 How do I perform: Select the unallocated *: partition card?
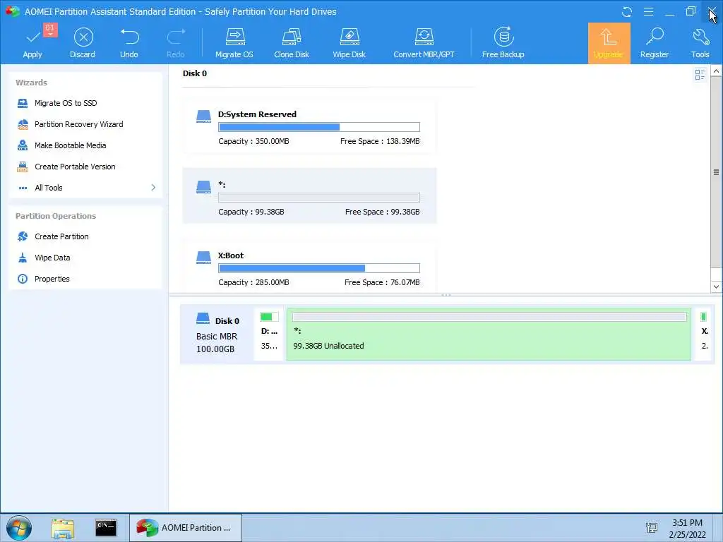coord(309,196)
